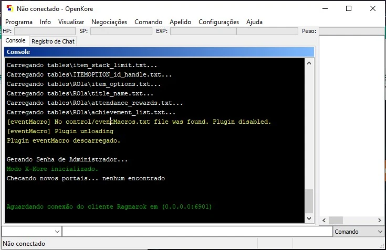386x250 pixels.
Task: Click the 'Checando novos portais' line
Action: (x=86, y=178)
